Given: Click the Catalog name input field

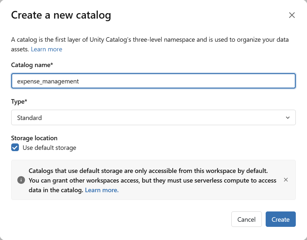Looking at the screenshot, I should pos(153,81).
